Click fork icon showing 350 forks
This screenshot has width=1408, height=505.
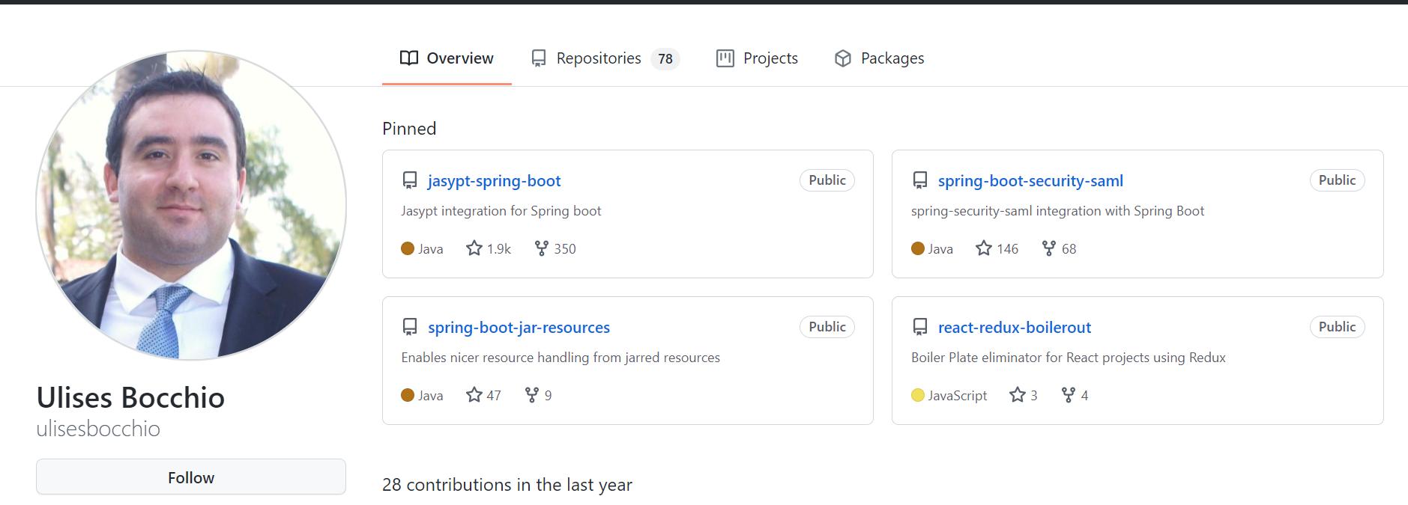point(541,248)
